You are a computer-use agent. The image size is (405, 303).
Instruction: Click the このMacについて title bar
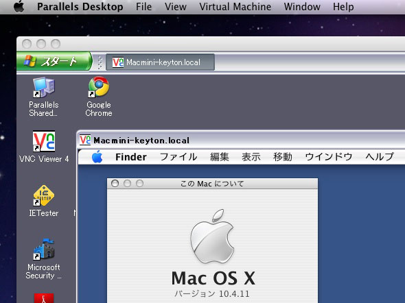coord(212,184)
